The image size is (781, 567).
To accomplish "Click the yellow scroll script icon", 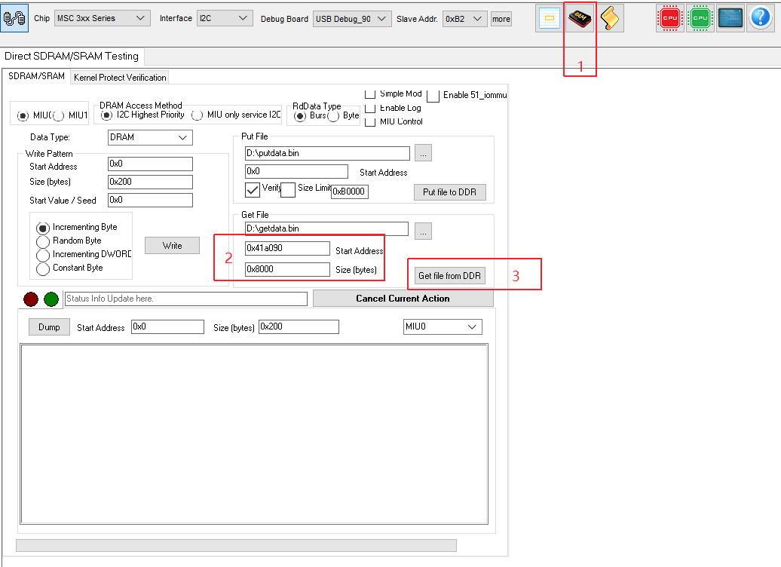I will click(611, 18).
